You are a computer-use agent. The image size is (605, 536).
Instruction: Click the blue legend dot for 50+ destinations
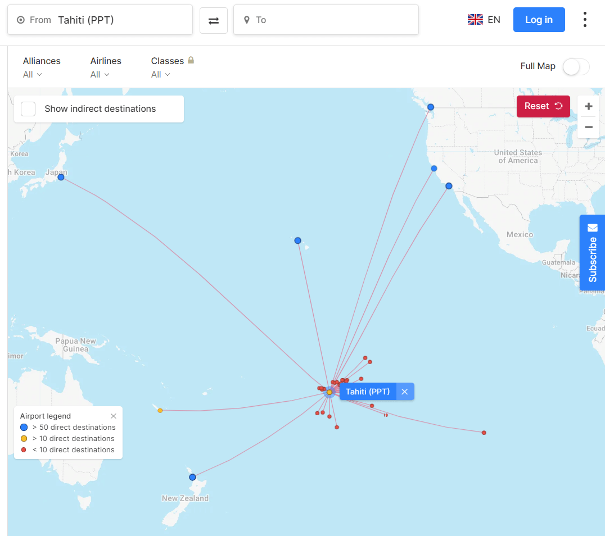(23, 427)
